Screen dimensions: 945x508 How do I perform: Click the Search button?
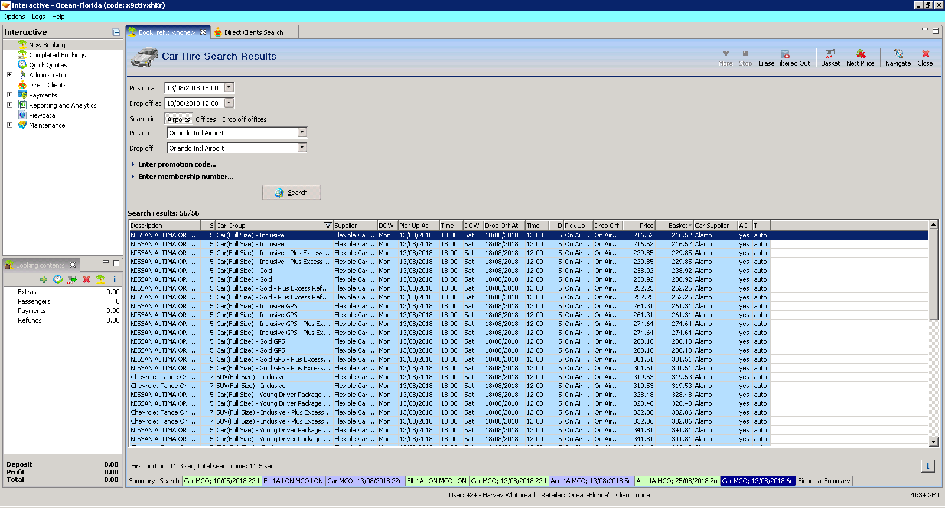292,193
